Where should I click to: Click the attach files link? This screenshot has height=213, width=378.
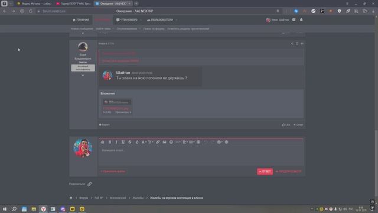pos(113,172)
